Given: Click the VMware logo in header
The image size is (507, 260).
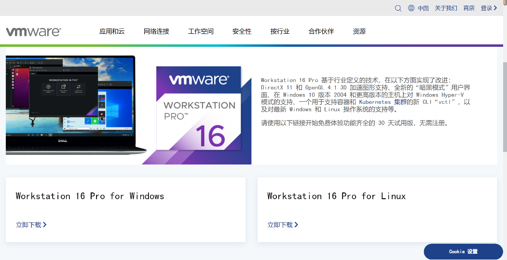Looking at the screenshot, I should click(x=33, y=32).
